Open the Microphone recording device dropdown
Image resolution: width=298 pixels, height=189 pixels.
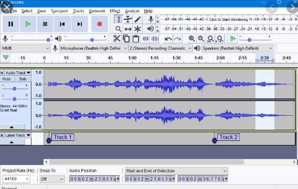click(93, 48)
